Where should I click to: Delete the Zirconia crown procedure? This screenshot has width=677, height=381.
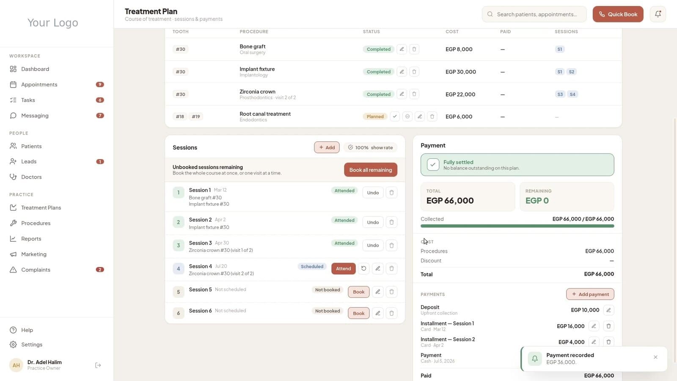pyautogui.click(x=414, y=94)
